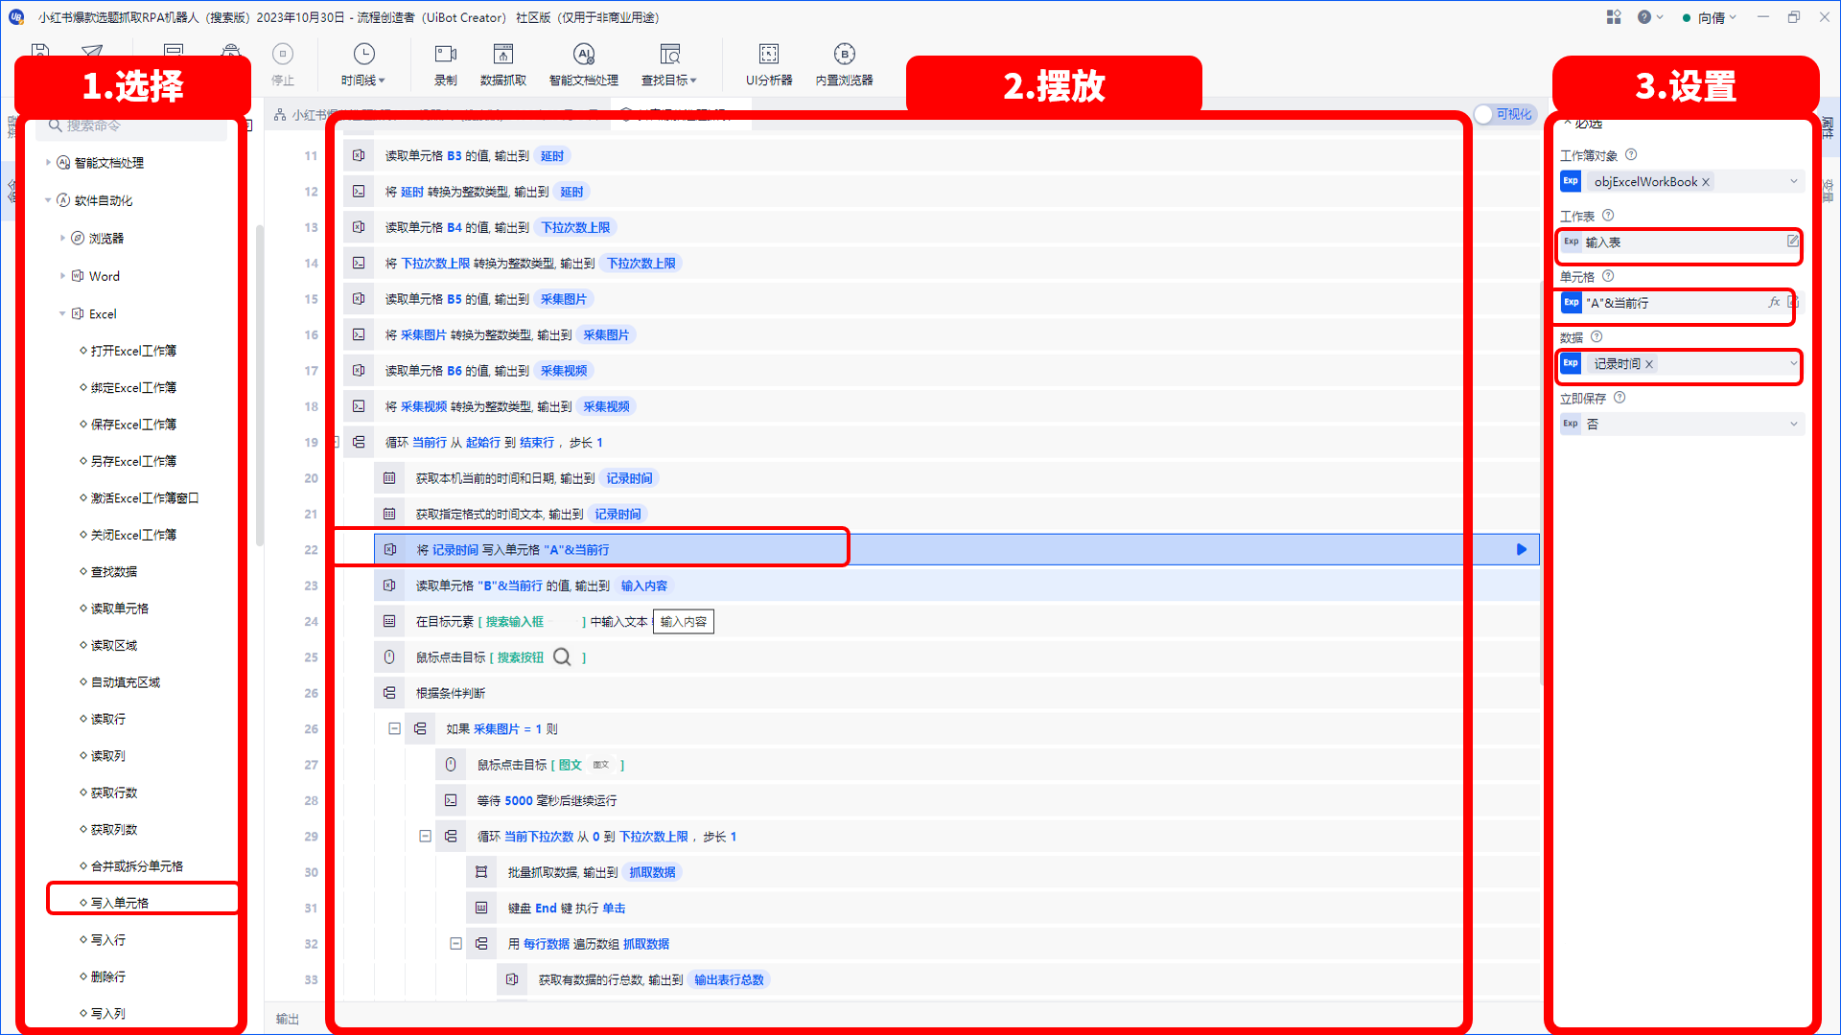
Task: Click the help icon beside 立即保存
Action: point(1620,398)
